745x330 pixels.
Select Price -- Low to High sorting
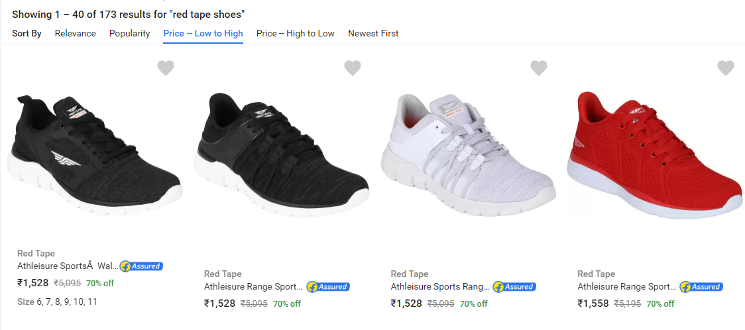[x=203, y=33]
